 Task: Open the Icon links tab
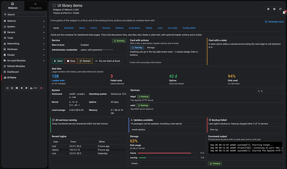173,28
